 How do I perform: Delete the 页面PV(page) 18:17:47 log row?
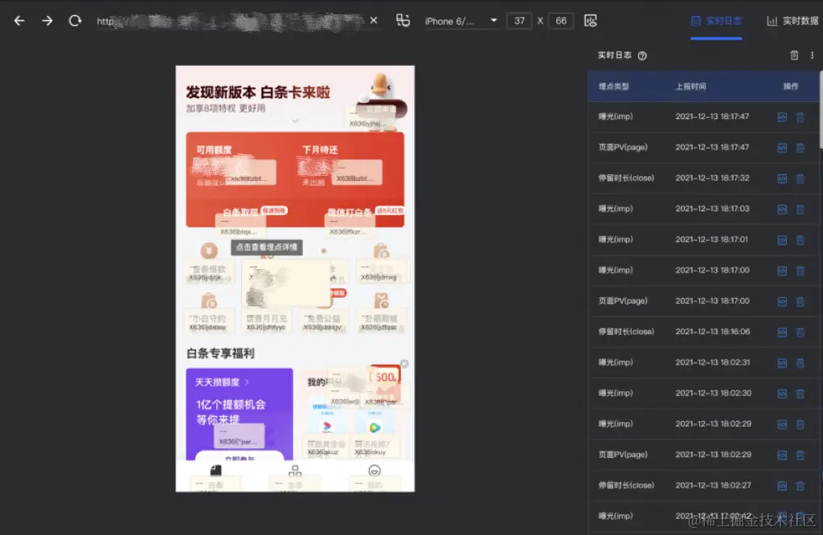[x=800, y=148]
